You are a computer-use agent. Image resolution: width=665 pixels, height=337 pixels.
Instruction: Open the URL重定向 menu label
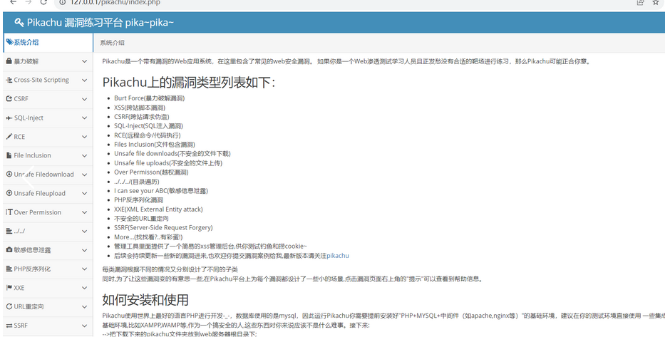[29, 306]
